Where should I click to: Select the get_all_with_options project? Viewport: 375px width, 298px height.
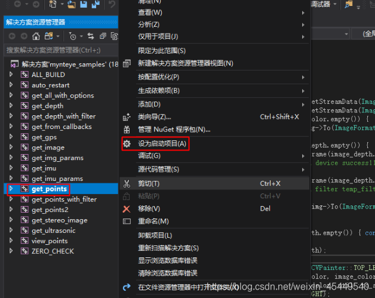(x=63, y=96)
